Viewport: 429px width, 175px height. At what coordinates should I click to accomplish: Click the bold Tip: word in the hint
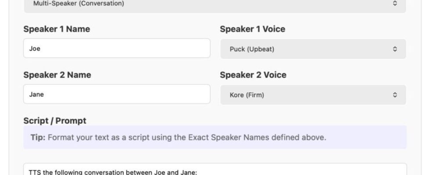click(38, 137)
